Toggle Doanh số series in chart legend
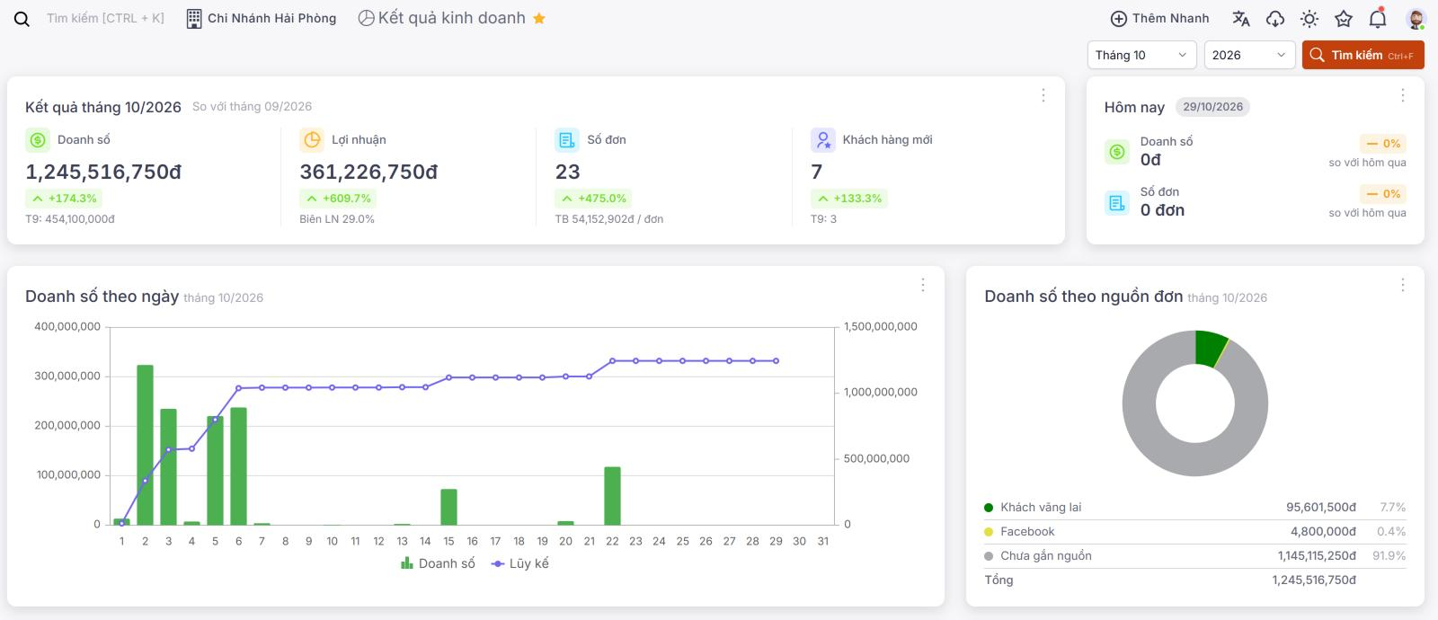 point(438,563)
